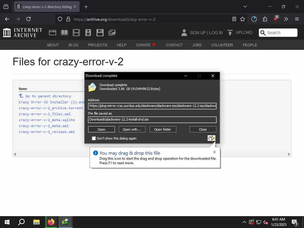
Task: Click the Open button in download dialog
Action: (102, 129)
